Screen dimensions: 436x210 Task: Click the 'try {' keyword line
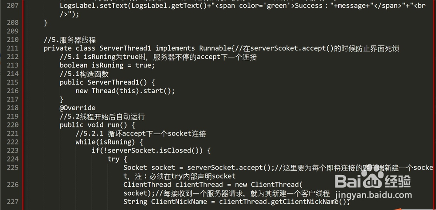pyautogui.click(x=117, y=159)
